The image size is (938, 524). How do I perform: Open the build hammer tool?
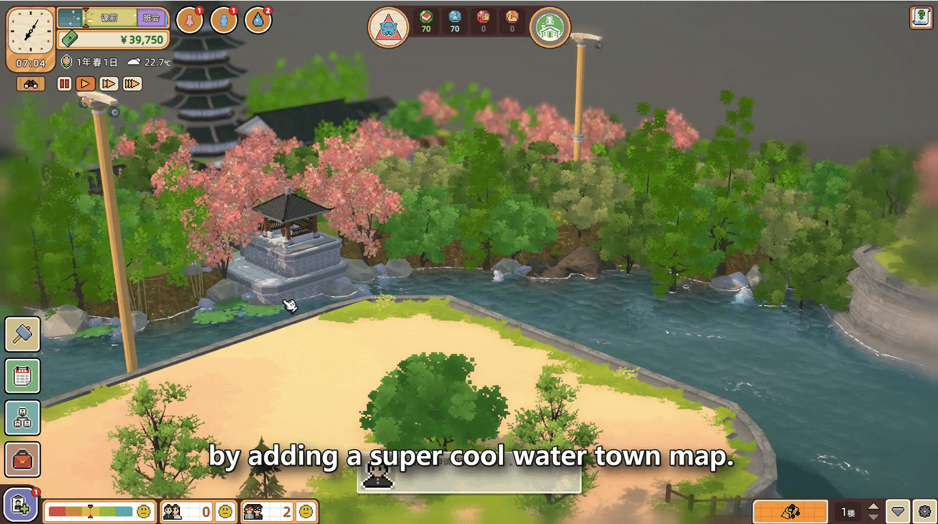click(22, 334)
